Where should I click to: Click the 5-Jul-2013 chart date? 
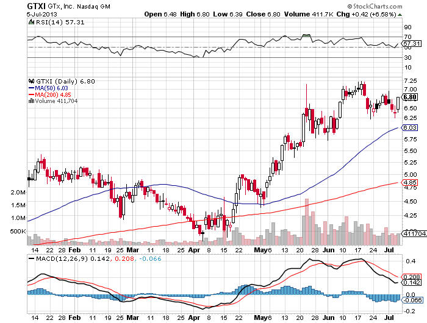[x=42, y=14]
